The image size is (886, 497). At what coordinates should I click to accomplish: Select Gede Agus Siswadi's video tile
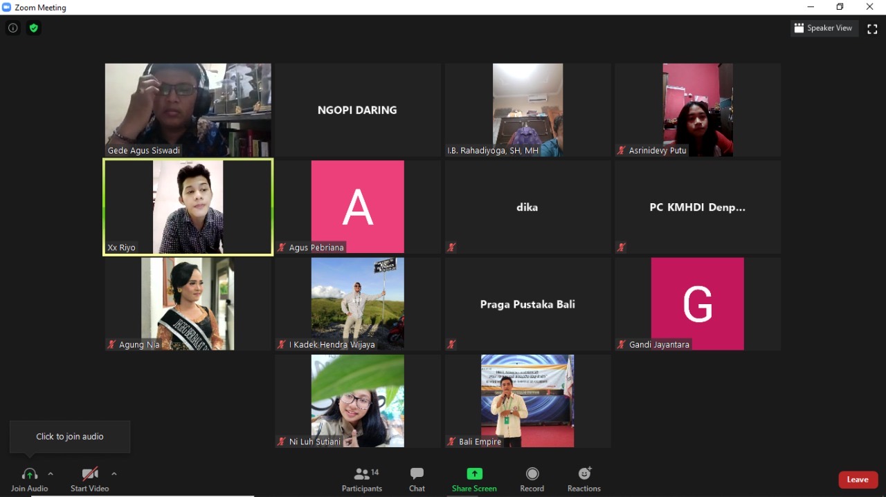(188, 110)
